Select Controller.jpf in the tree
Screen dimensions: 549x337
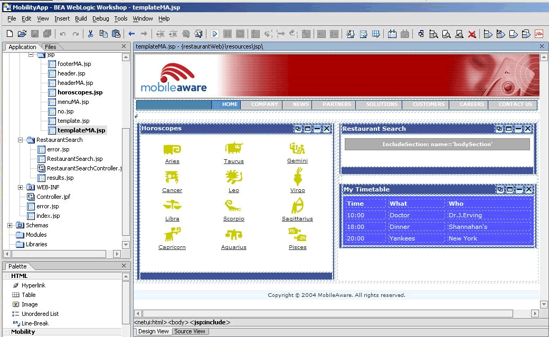(53, 197)
